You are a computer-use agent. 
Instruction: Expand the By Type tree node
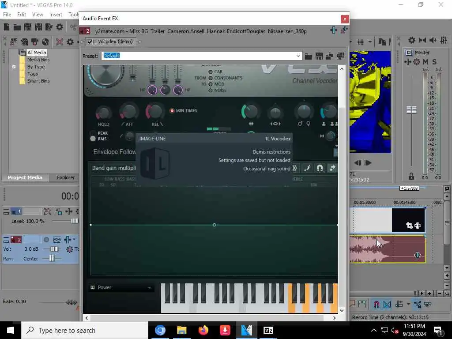14,67
